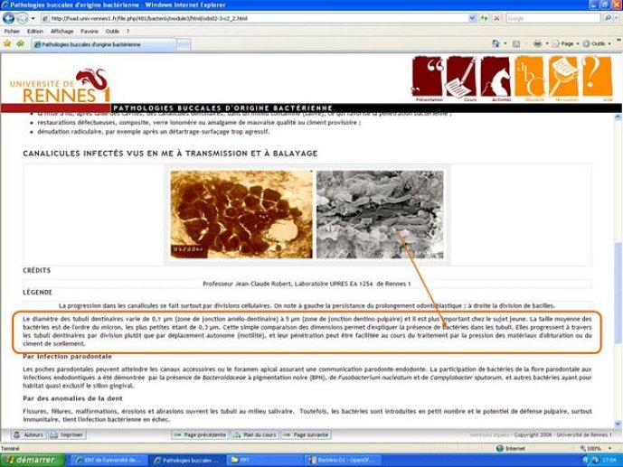Screen dimensions: 623x467
Task: Click the CRÉDITS heading
Action: (36, 270)
